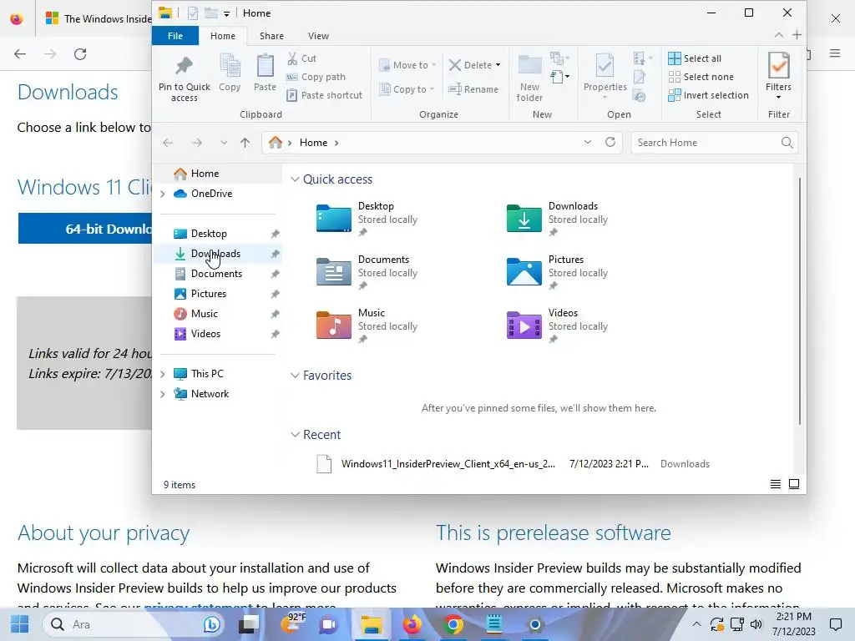Open Documents in the navigation pane
The image size is (855, 641).
coord(218,274)
